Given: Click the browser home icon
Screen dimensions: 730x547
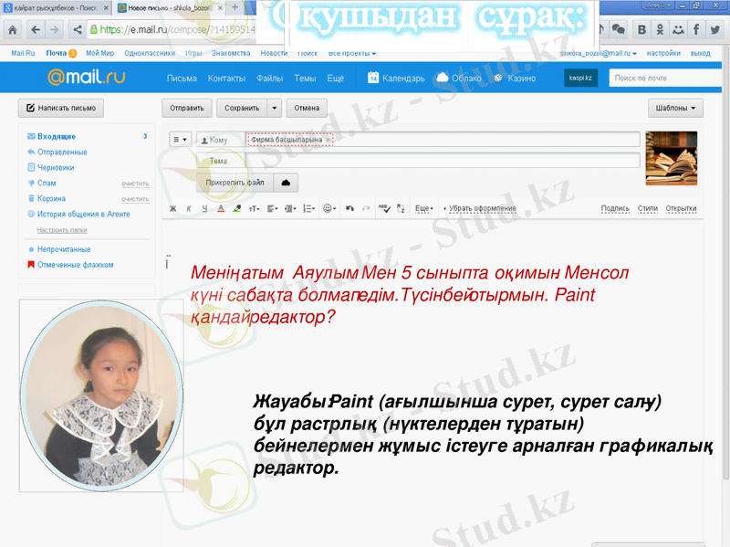Looking at the screenshot, I should [x=13, y=29].
